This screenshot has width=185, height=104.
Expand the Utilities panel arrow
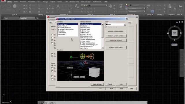(x=163, y=15)
